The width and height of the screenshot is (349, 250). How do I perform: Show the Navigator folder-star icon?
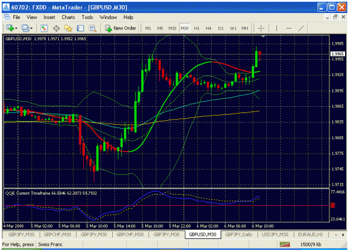(68, 29)
